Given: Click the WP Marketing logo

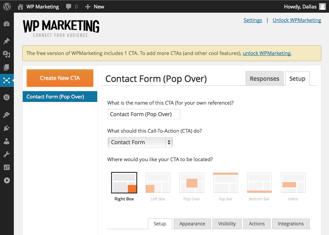Looking at the screenshot, I should (x=61, y=28).
